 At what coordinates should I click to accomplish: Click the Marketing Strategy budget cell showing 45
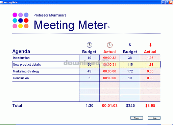[x=90, y=71]
